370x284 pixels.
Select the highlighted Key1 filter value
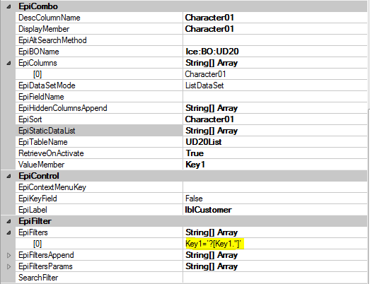tap(214, 244)
